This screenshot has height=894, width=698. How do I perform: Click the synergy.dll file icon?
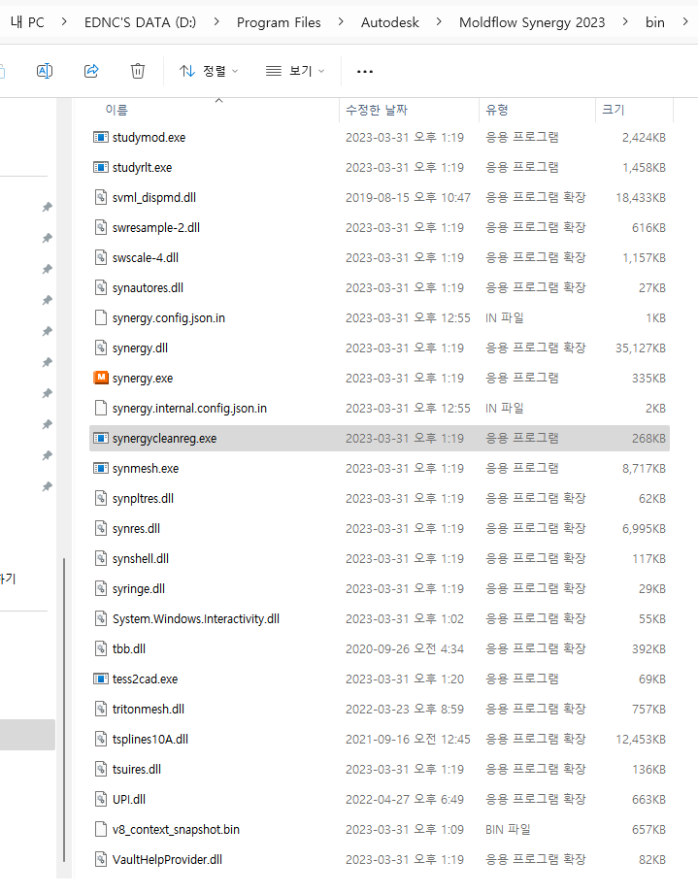100,348
